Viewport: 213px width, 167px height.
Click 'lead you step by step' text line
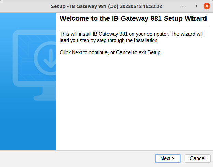pyautogui.click(x=109, y=40)
